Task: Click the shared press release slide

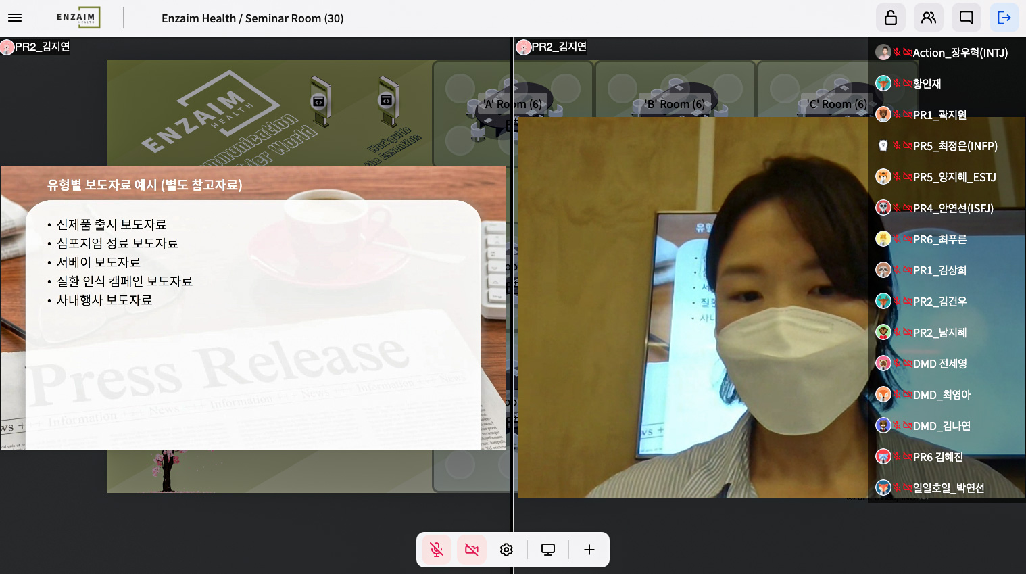Action: (x=253, y=308)
